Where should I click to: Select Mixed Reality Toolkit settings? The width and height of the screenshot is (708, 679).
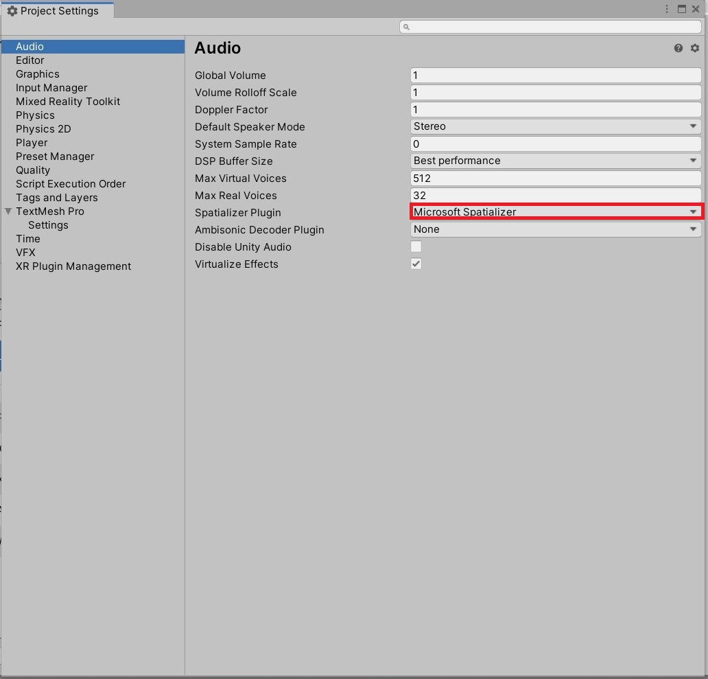tap(93, 101)
